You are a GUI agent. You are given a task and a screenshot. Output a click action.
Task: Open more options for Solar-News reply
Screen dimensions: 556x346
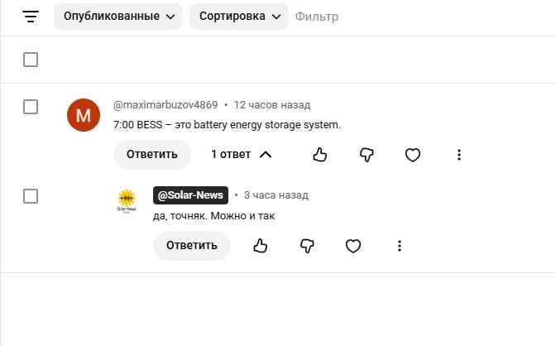tap(400, 246)
